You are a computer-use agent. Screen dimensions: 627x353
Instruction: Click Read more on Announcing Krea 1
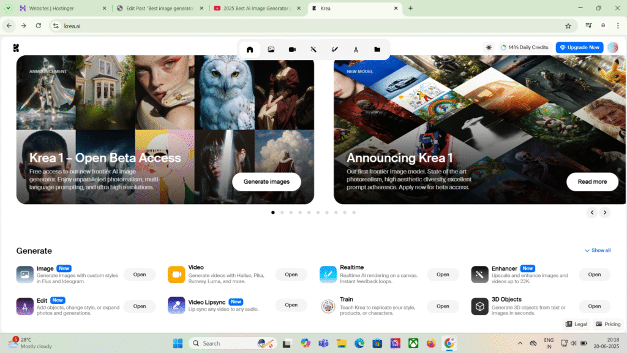coord(592,181)
